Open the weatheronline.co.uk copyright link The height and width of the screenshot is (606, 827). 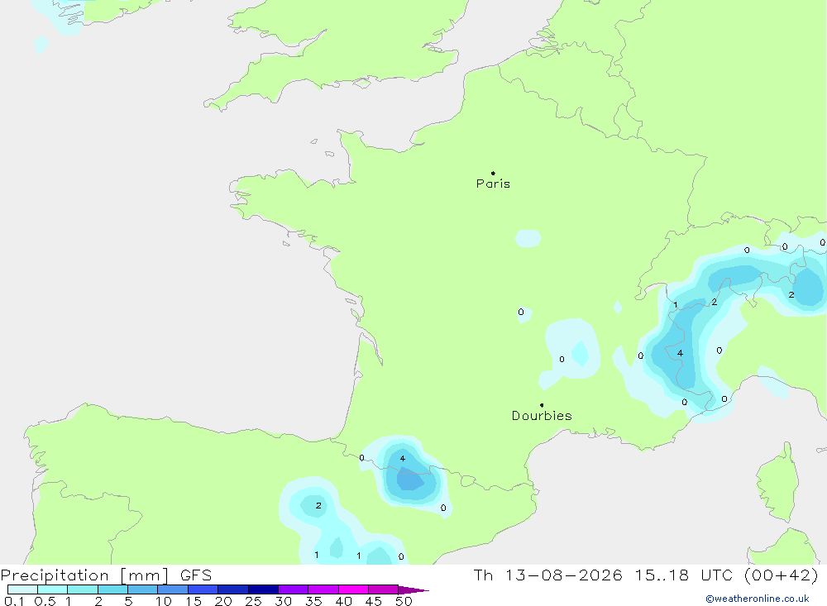[x=758, y=599]
